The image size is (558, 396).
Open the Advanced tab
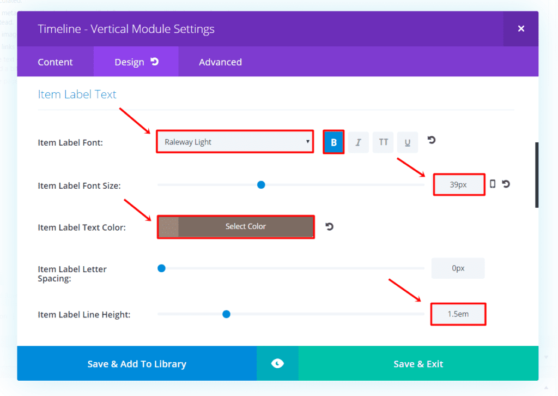tap(220, 62)
